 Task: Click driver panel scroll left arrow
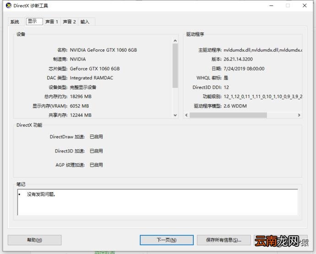pyautogui.click(x=186, y=115)
